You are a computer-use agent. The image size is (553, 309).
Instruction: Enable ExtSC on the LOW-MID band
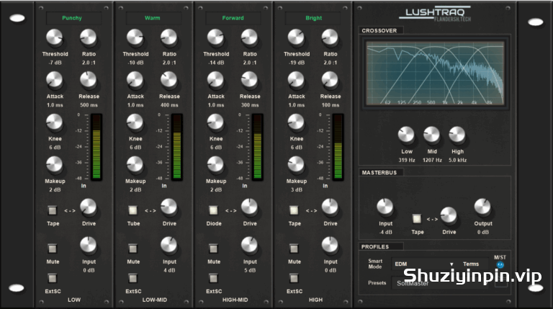pyautogui.click(x=132, y=278)
